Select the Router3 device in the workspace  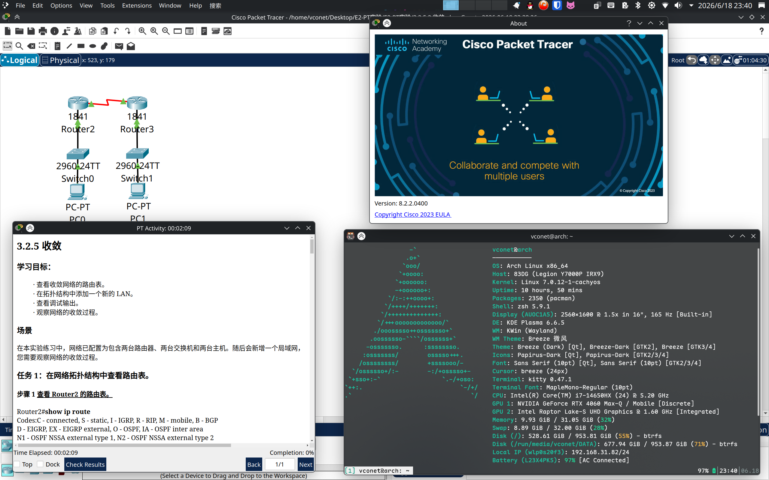click(137, 103)
